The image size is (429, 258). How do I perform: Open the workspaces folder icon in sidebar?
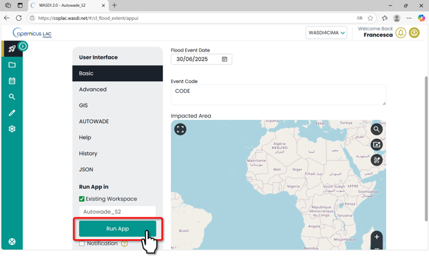tap(12, 64)
